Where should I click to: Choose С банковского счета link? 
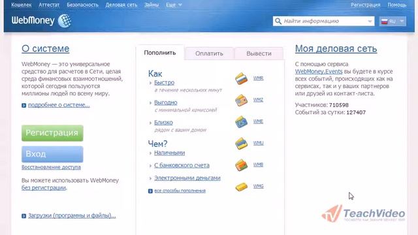pyautogui.click(x=182, y=165)
